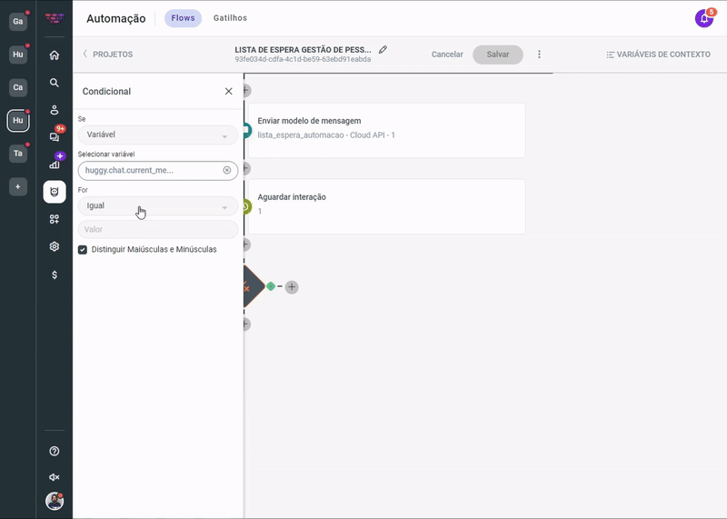Switch to the Flows tab
The width and height of the screenshot is (727, 519).
[x=184, y=18]
